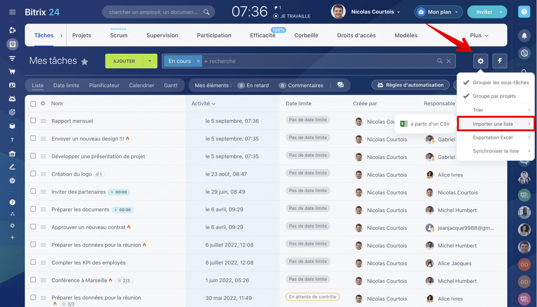Click the plus icon in left sidebar

coord(12,237)
